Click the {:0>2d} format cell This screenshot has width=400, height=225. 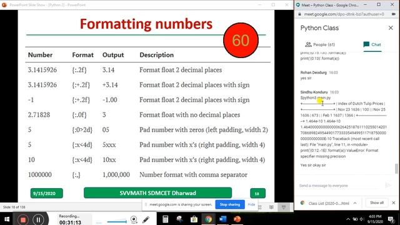(82, 130)
